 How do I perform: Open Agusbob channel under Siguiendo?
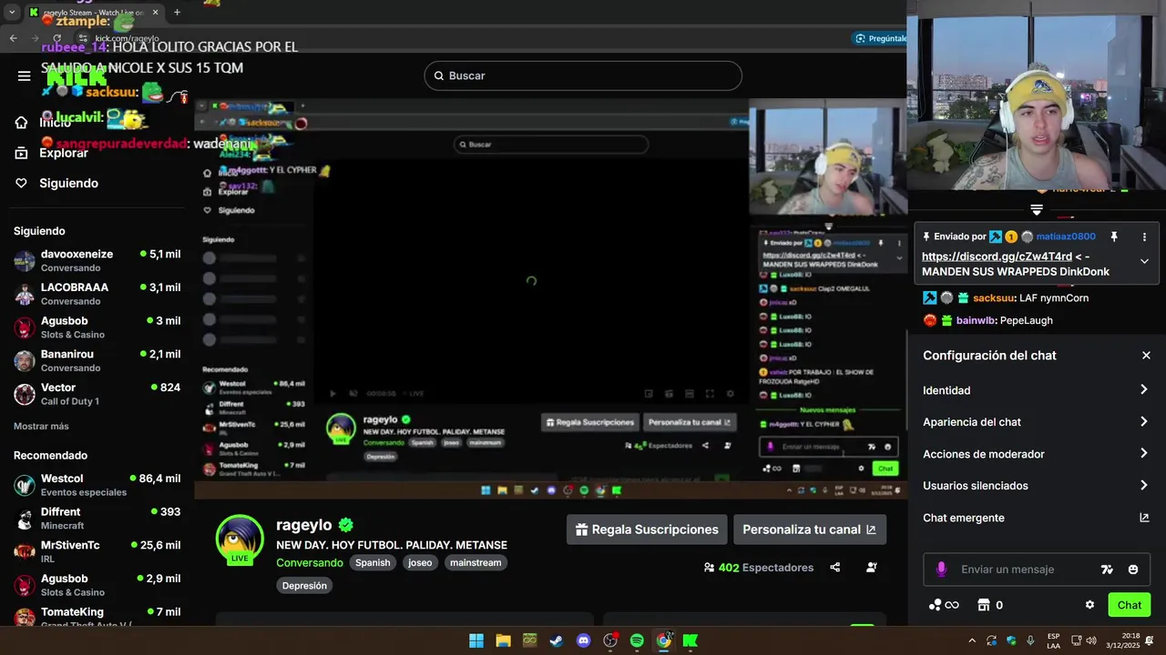[x=97, y=327]
